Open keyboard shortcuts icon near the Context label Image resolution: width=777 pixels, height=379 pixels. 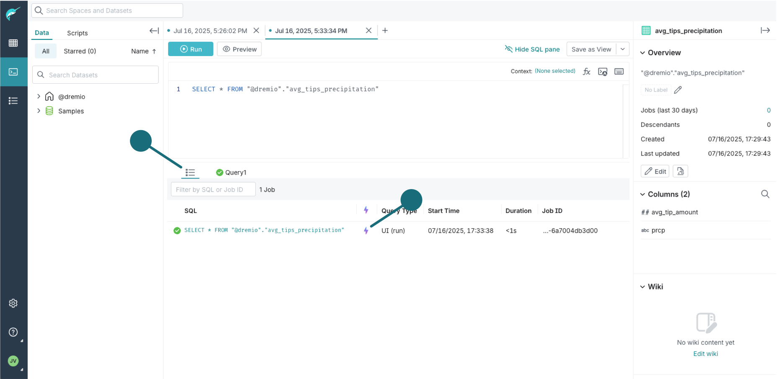pyautogui.click(x=619, y=71)
